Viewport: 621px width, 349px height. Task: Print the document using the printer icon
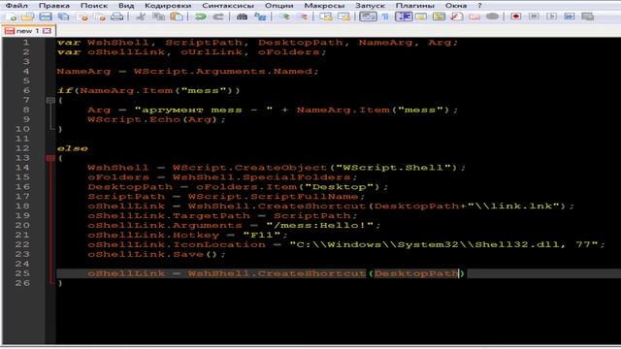[116, 16]
